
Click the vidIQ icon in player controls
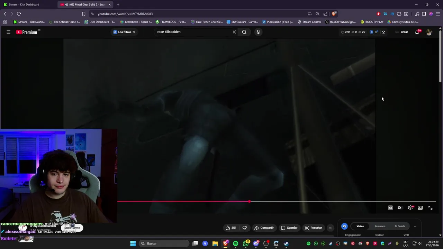(x=390, y=208)
